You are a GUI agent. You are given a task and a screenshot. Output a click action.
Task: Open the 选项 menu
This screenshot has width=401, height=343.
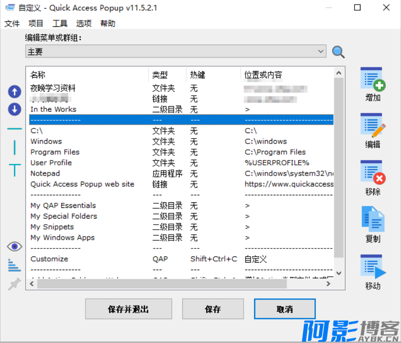point(84,23)
